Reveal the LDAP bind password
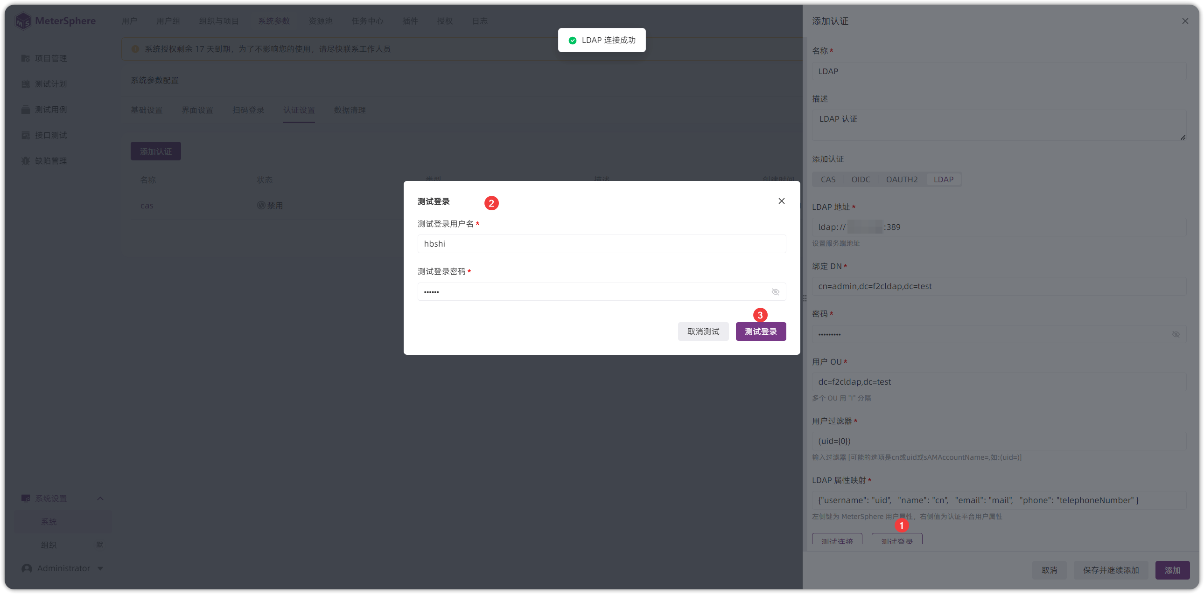 pos(1176,334)
